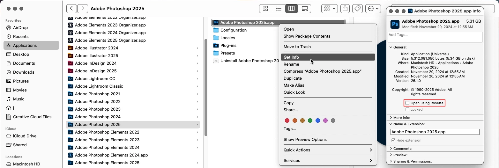Apply the blue tag color

pyautogui.click(x=317, y=121)
